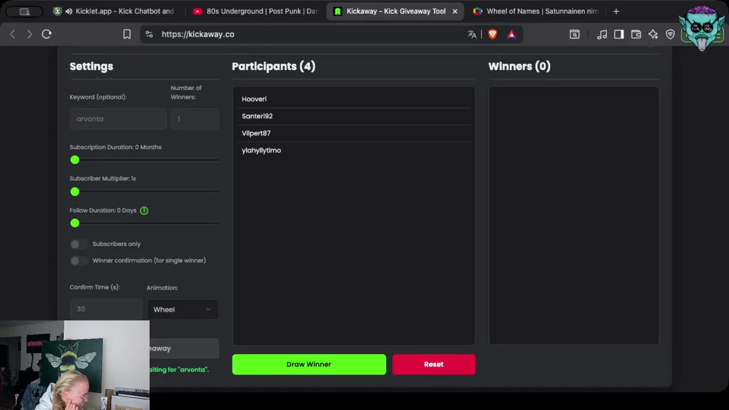The image size is (729, 410).
Task: Open the Brave Rewards triangle icon
Action: (511, 34)
